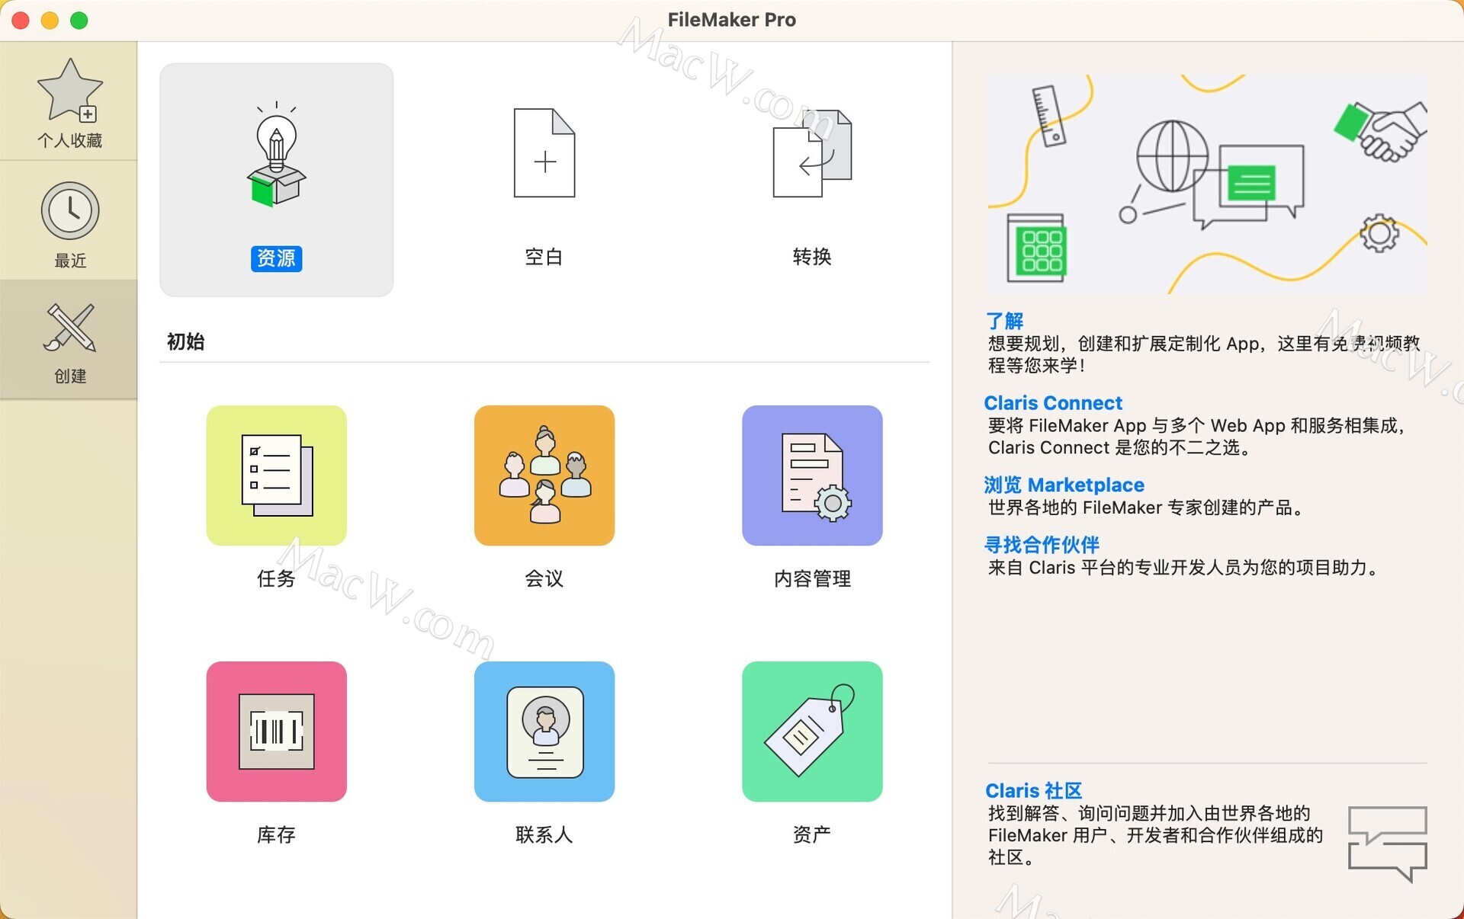Click the 会议 template label
The image size is (1464, 919).
click(x=544, y=579)
